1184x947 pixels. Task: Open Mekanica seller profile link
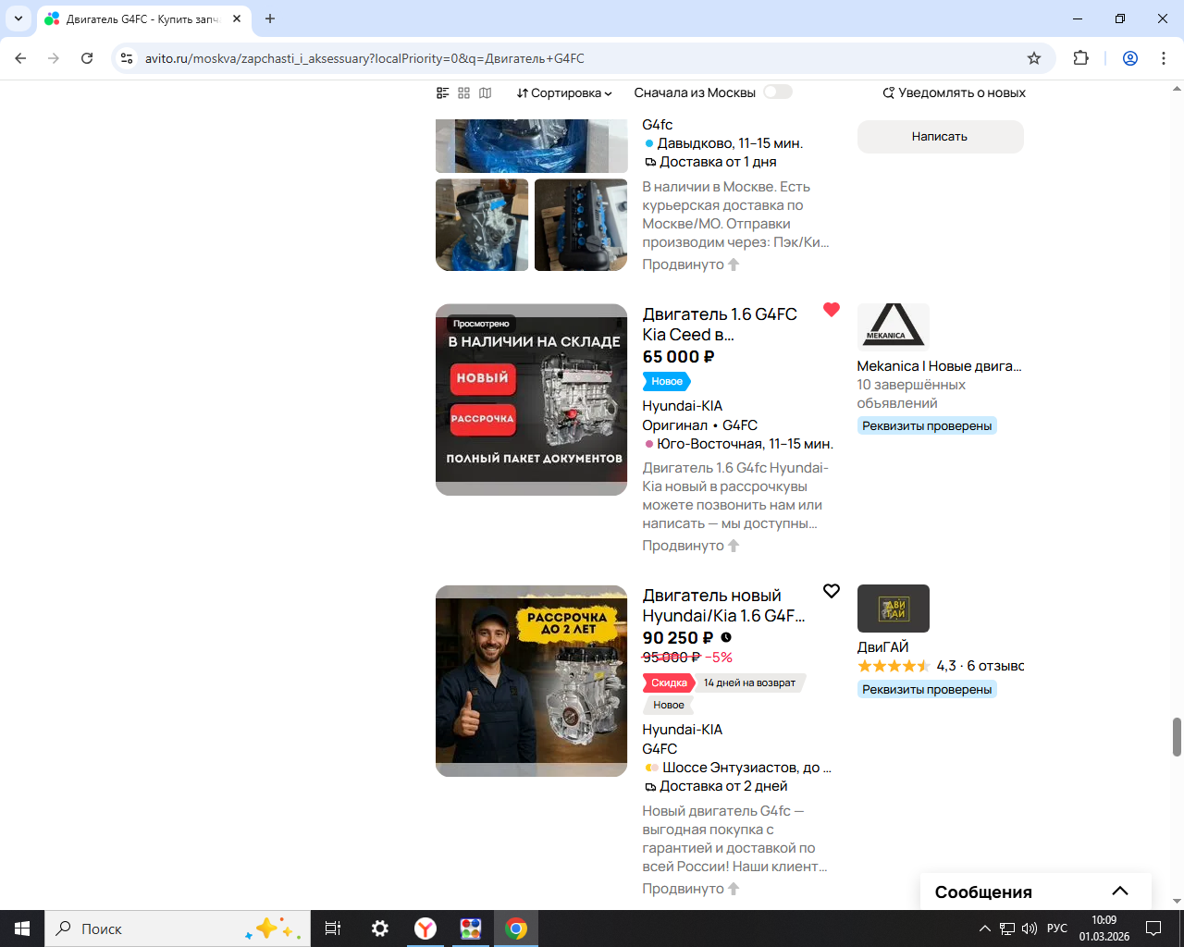pos(939,366)
